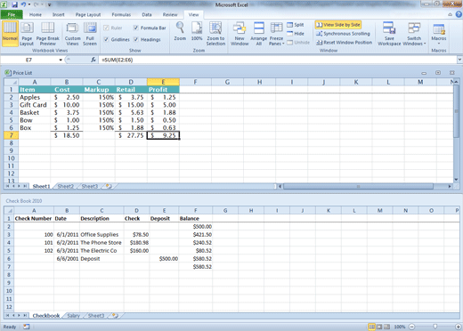
Task: Open the Page Layout ribbon tab
Action: click(x=88, y=14)
